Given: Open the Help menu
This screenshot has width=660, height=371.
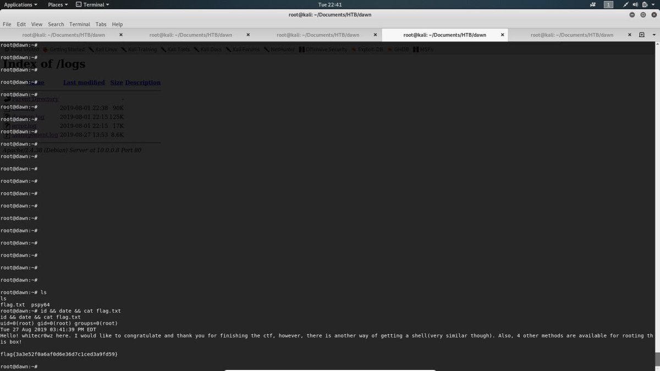Looking at the screenshot, I should [117, 24].
